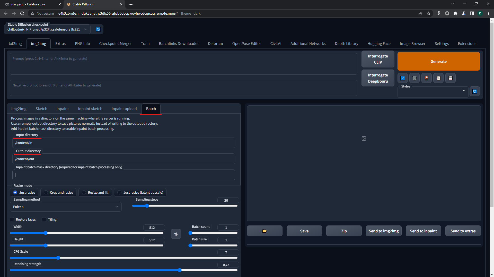494x277 pixels.
Task: Refresh the Styles list
Action: pos(475,91)
